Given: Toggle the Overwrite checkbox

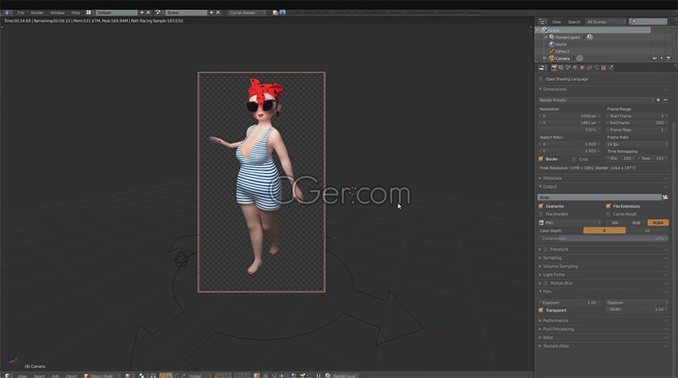Looking at the screenshot, I should [x=541, y=206].
